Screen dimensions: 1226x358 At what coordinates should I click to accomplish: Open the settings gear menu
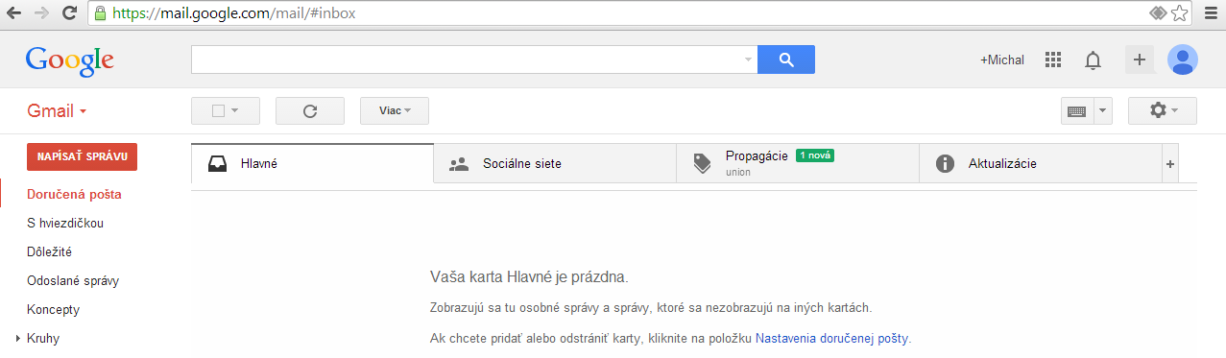tap(1163, 110)
